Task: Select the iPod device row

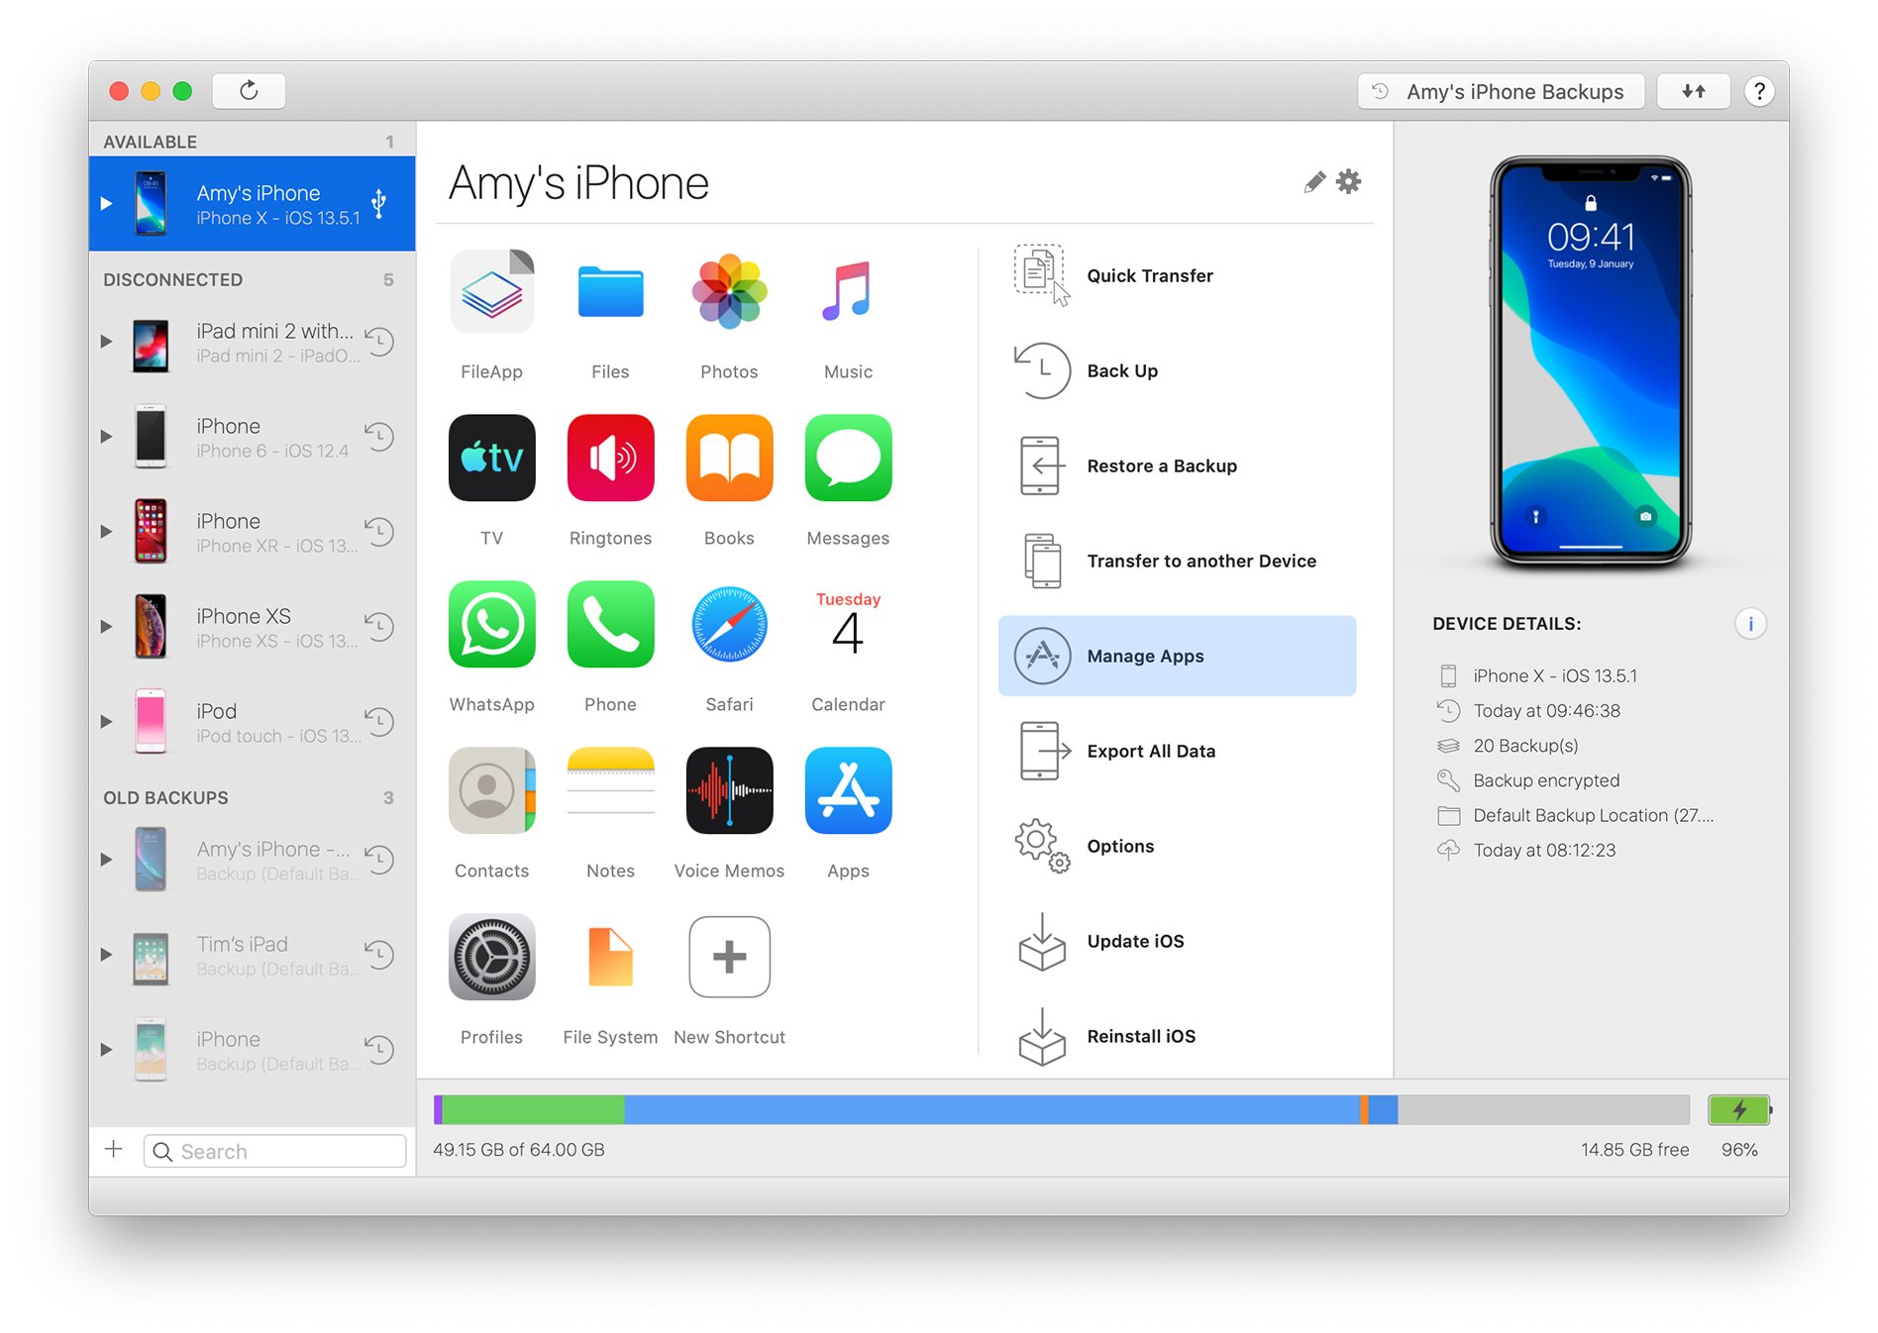Action: 252,721
